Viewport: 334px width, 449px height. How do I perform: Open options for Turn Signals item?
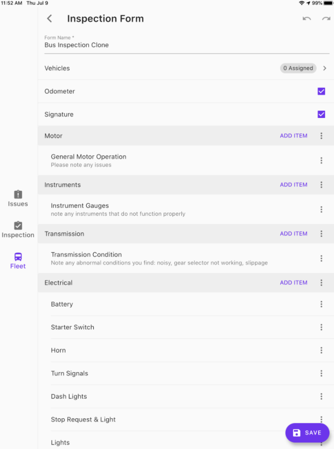coord(321,374)
